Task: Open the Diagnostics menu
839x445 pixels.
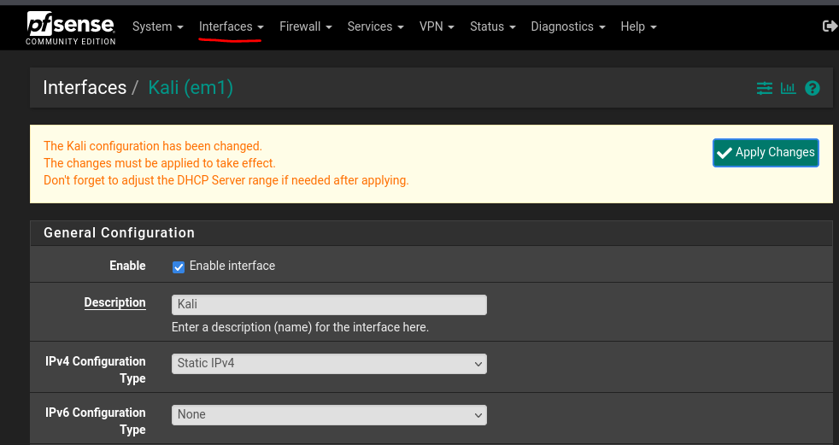Action: 567,26
